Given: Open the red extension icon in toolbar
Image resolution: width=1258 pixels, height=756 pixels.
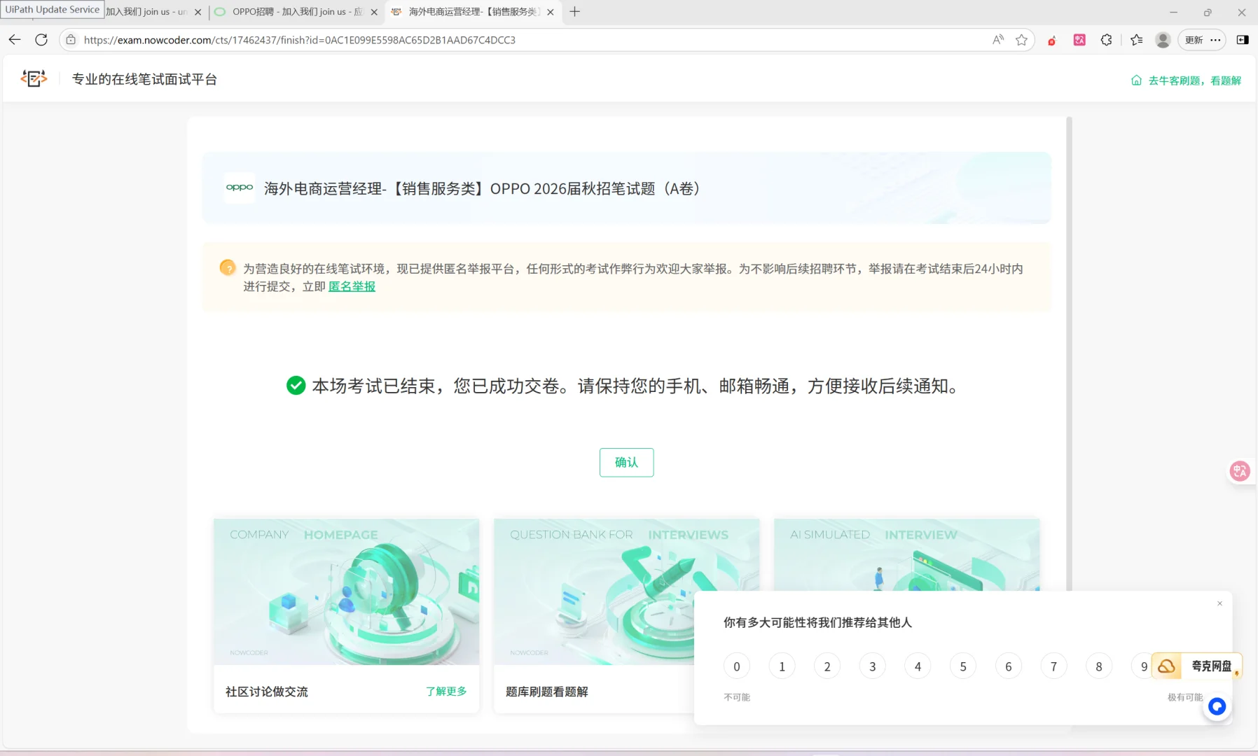Looking at the screenshot, I should (x=1051, y=41).
